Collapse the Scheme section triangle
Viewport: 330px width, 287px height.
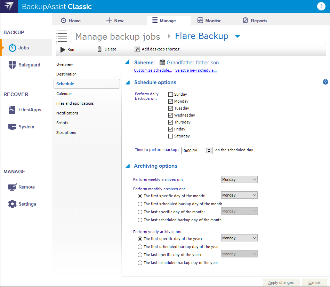coord(128,62)
